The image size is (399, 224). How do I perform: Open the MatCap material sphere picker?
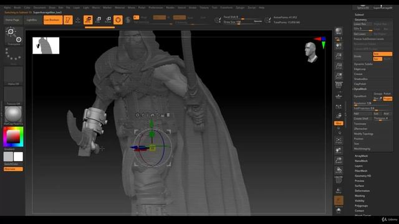click(x=13, y=114)
